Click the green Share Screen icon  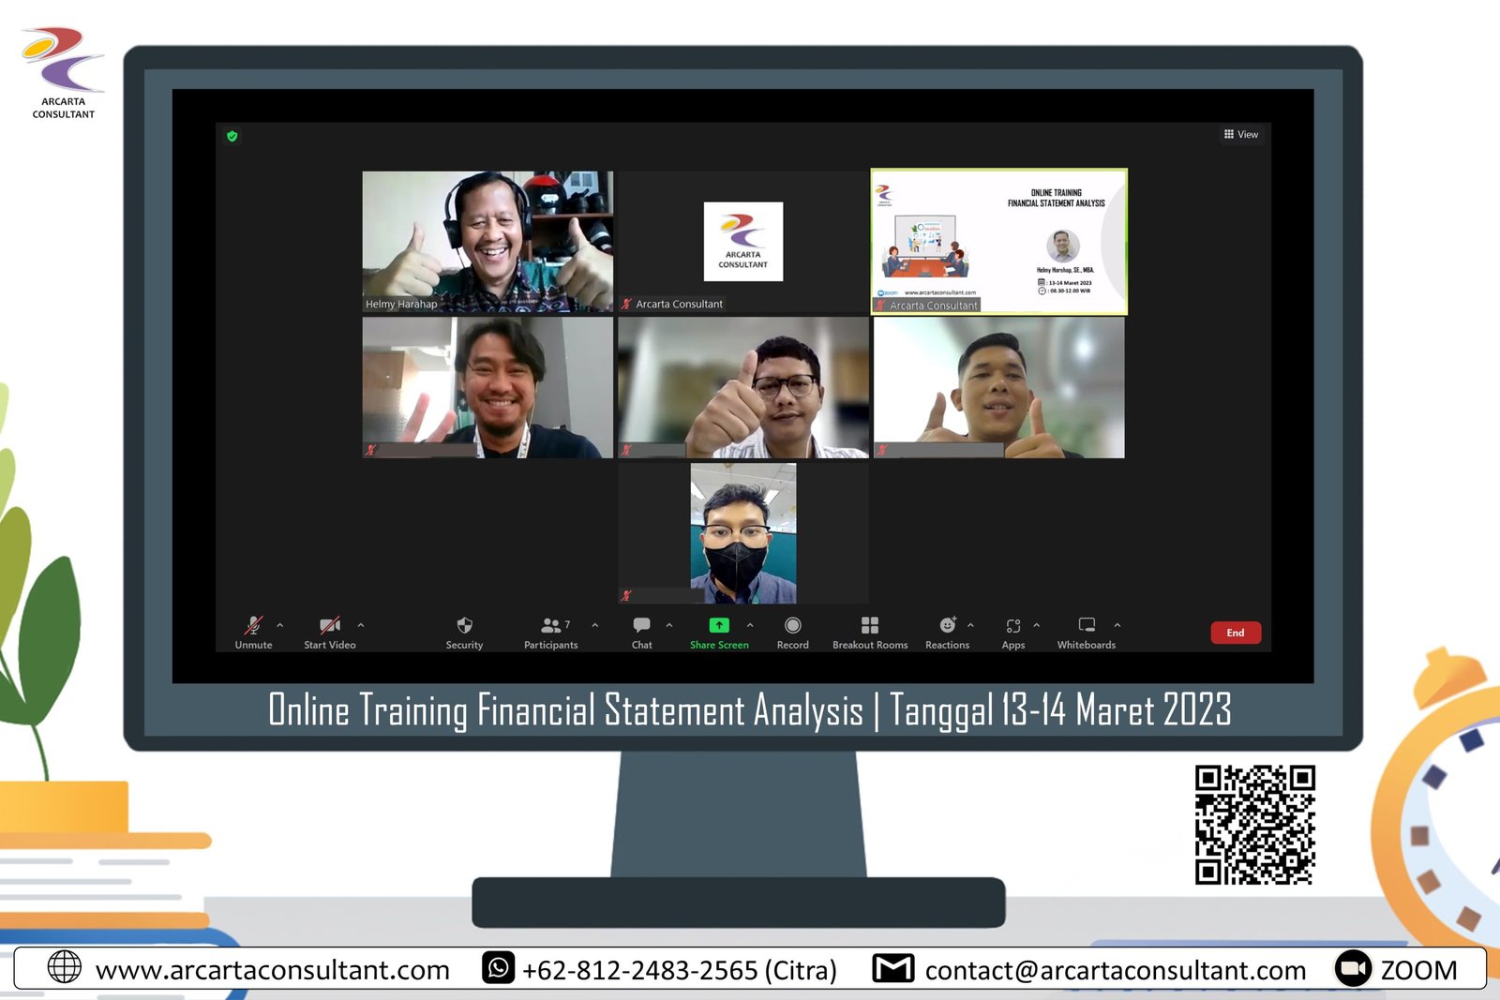tap(718, 625)
